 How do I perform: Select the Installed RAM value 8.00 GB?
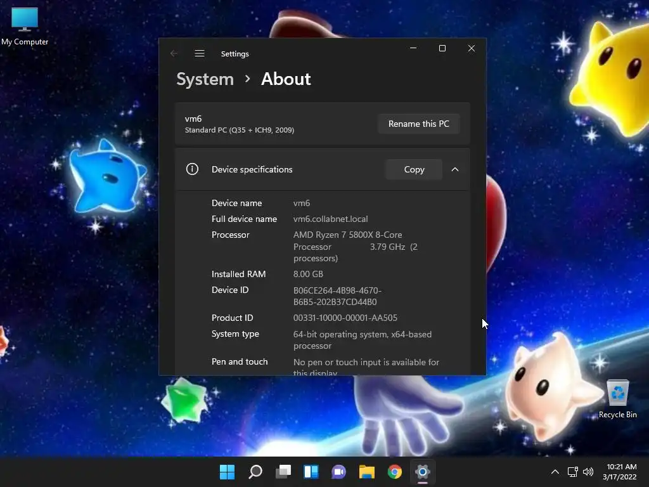click(x=308, y=274)
